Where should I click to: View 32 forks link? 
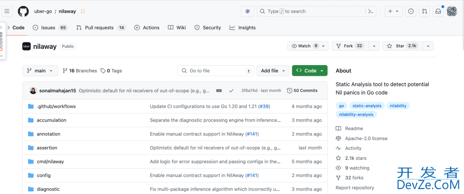coord(349,178)
